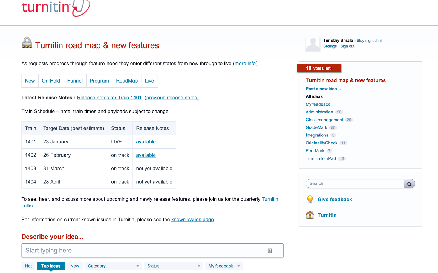Open the Live state link
Image resolution: width=438 pixels, height=273 pixels.
pyautogui.click(x=149, y=81)
